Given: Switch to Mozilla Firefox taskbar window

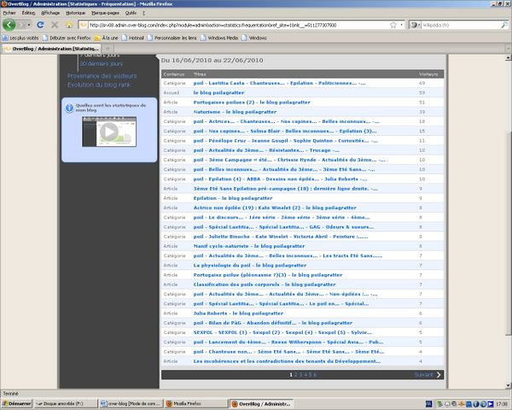Looking at the screenshot, I should pos(195,404).
